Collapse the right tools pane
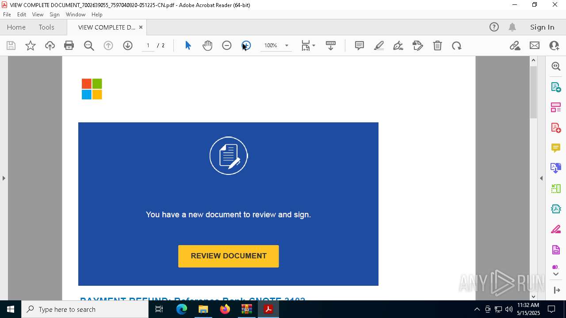 (x=541, y=178)
